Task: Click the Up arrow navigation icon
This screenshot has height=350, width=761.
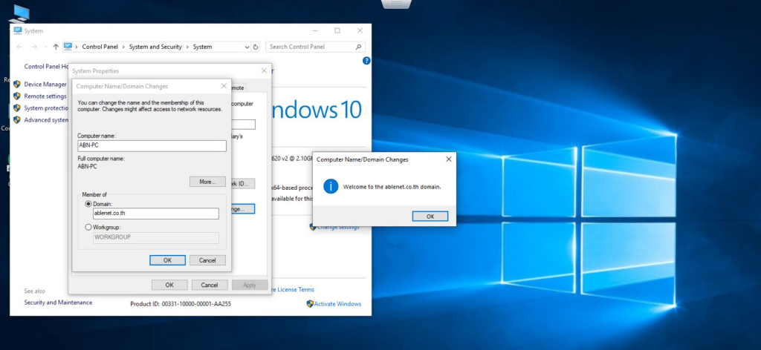Action: 56,47
